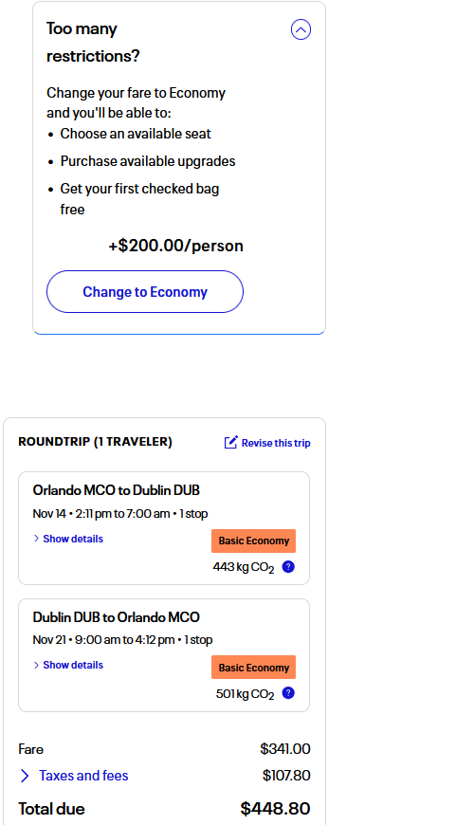Click the Total due amount $448.80

(275, 809)
